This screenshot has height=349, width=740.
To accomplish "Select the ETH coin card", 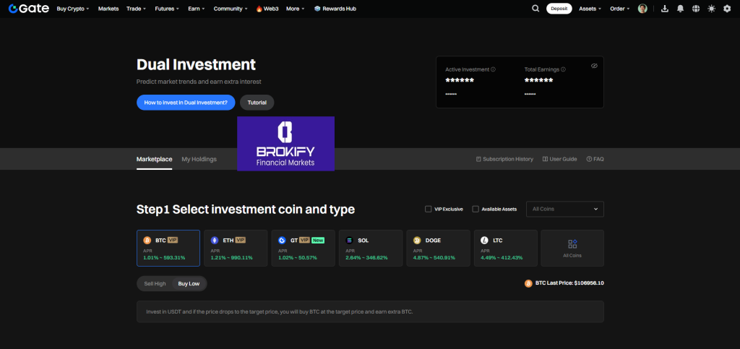I will tap(235, 248).
